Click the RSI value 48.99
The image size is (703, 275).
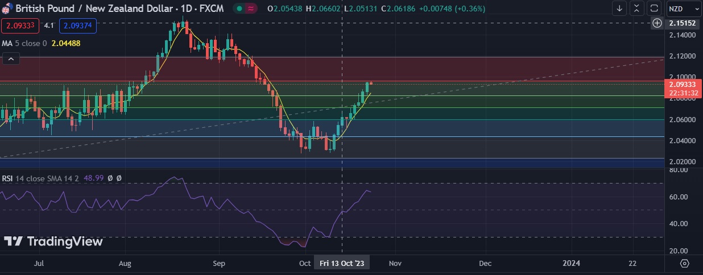coord(93,178)
